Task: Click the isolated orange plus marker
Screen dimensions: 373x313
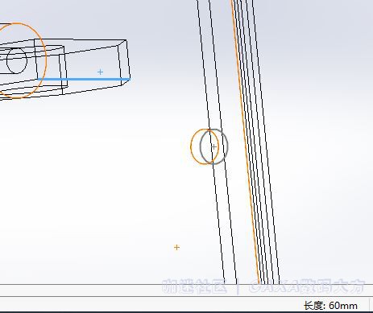Action: (176, 247)
